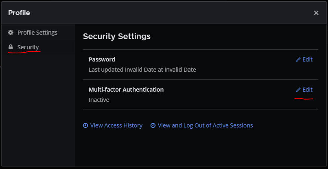Click the Profile dialog title
This screenshot has height=169, width=328.
(19, 13)
